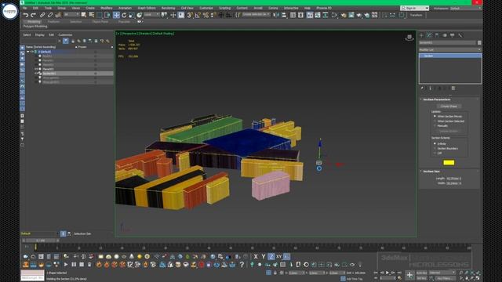Toggle visibility eye of Section001 row
Viewport: 502px width, 282px height.
coord(36,73)
